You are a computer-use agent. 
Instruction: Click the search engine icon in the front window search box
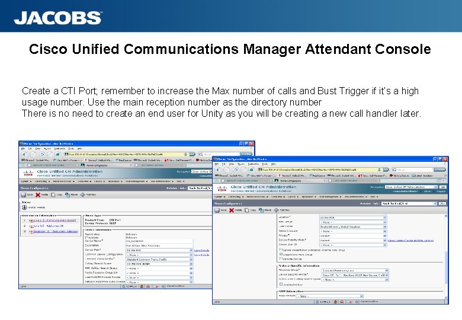click(x=394, y=169)
